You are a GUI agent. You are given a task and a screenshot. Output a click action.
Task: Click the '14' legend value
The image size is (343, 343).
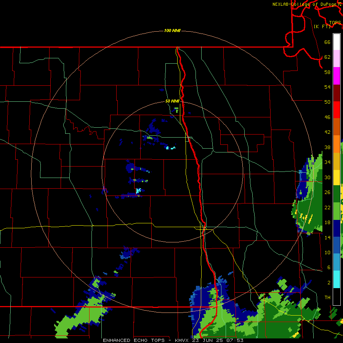pos(327,237)
